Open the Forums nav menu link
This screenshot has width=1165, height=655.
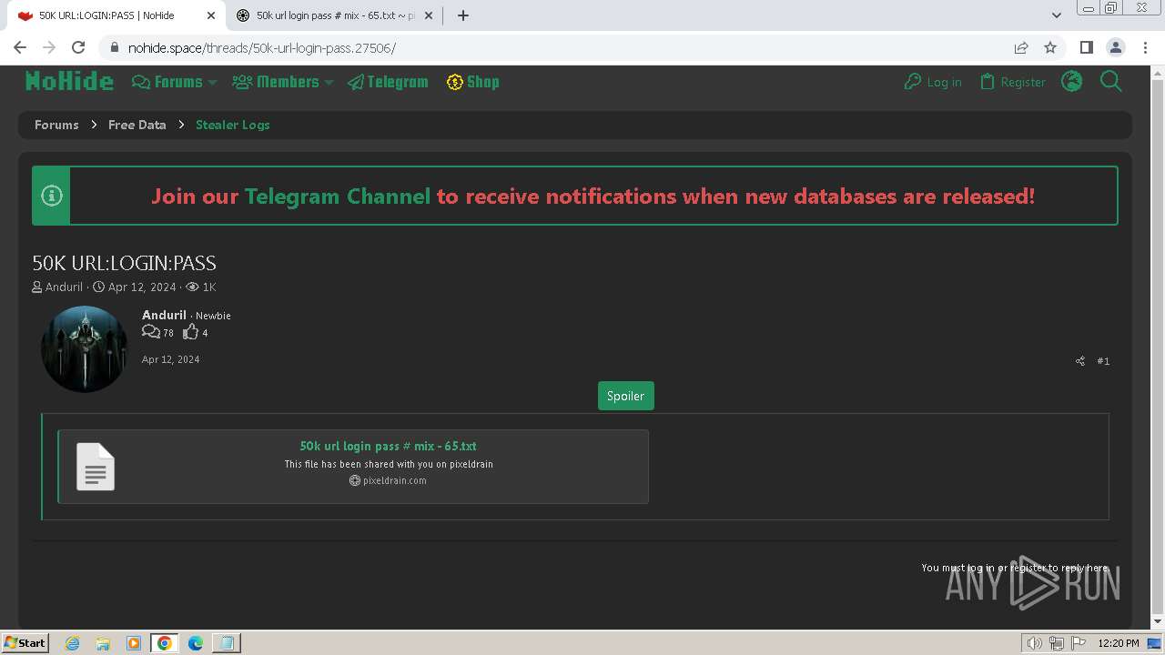[167, 82]
